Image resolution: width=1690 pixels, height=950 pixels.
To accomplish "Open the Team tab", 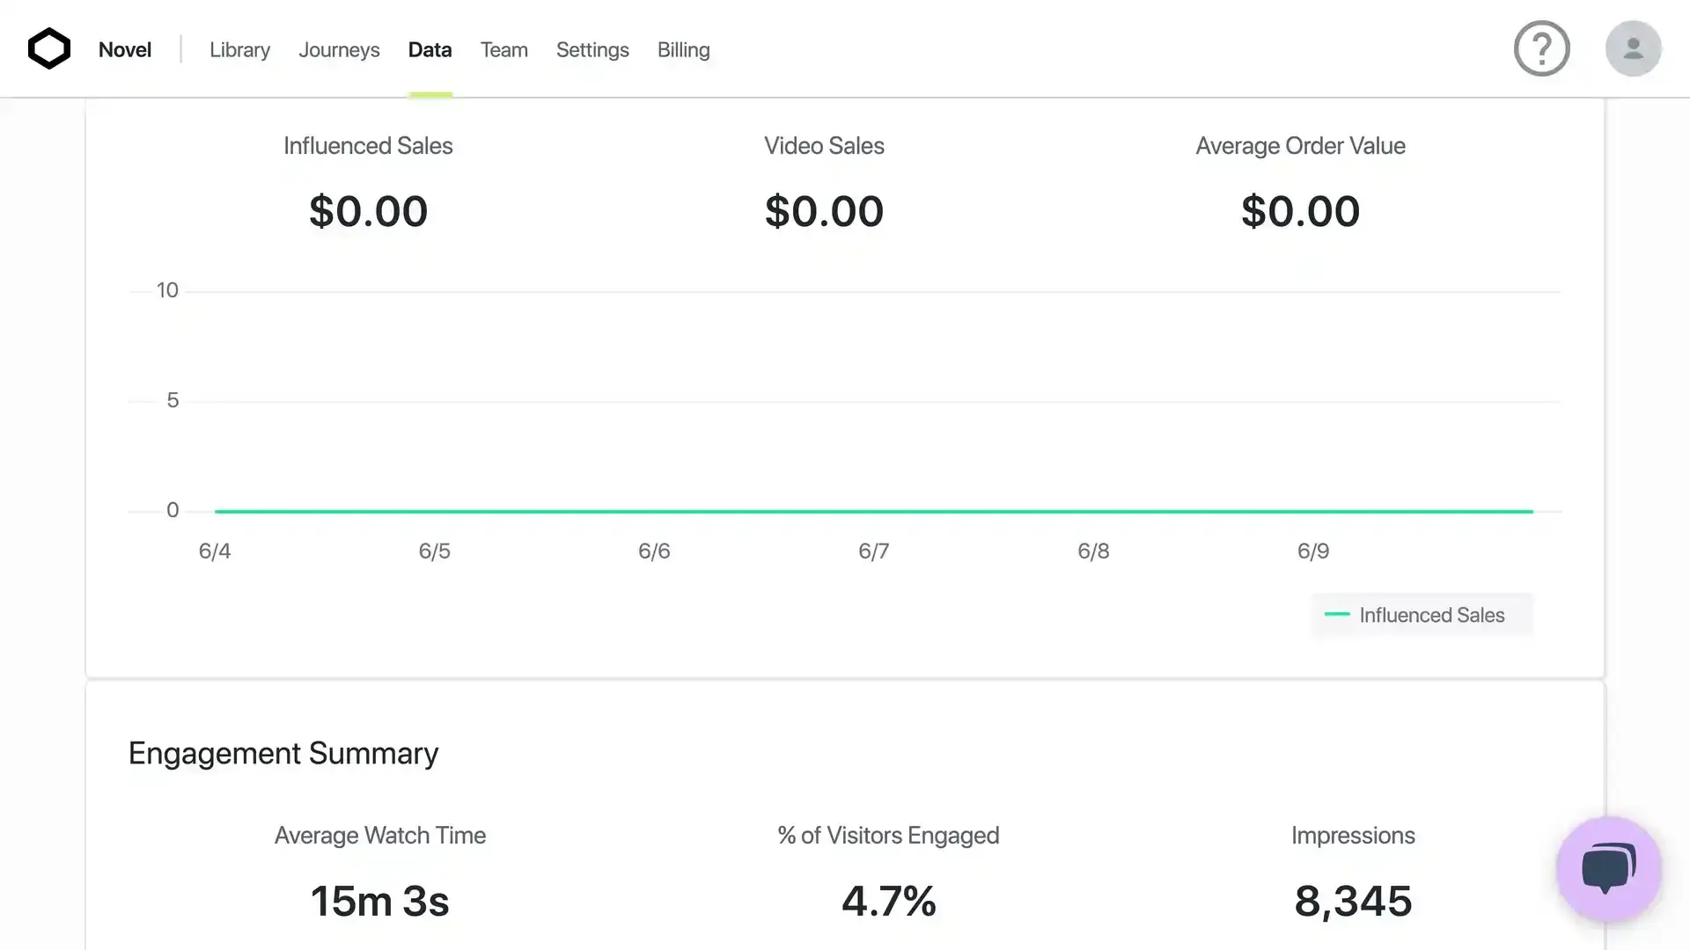I will click(x=503, y=50).
